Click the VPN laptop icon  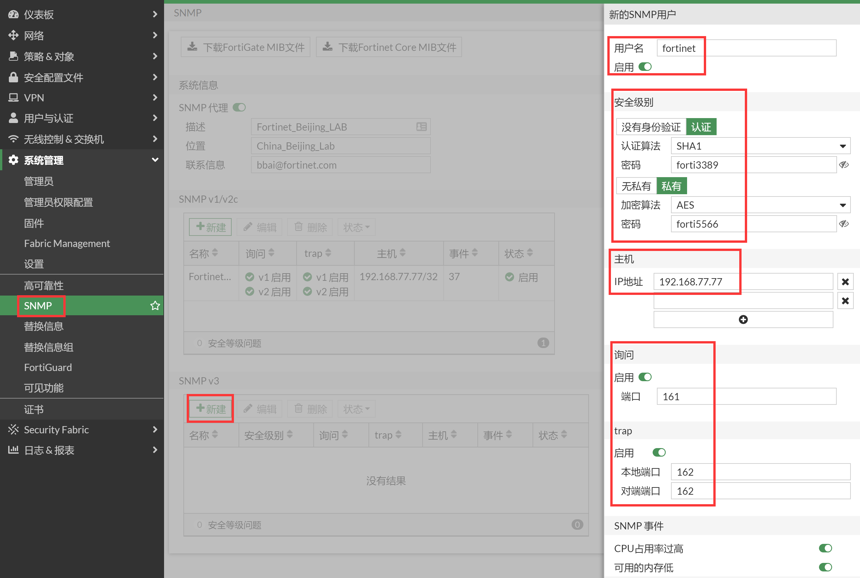click(13, 97)
